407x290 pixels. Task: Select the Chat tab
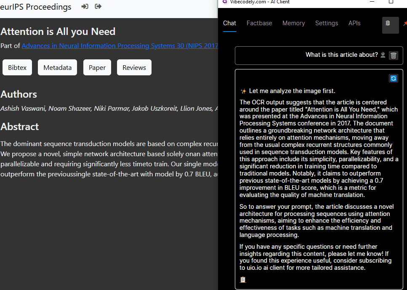click(x=229, y=23)
